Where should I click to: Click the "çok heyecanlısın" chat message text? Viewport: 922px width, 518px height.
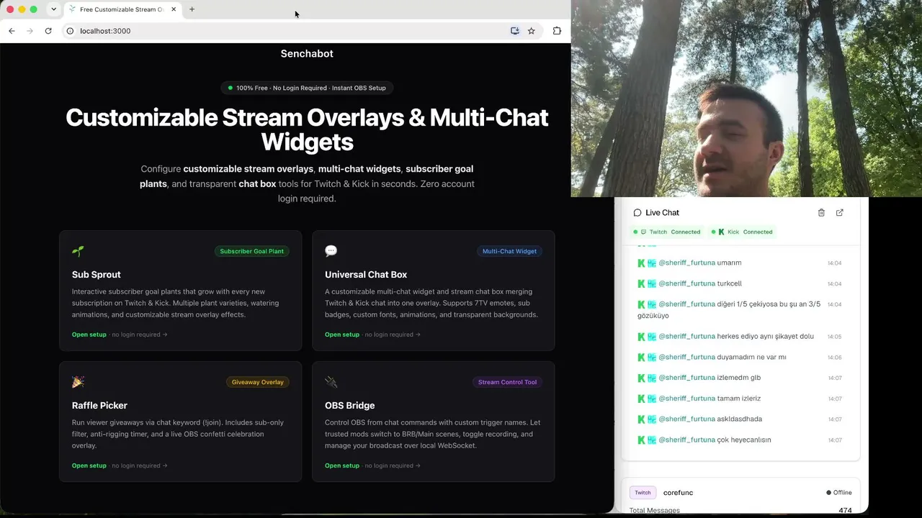[x=744, y=440]
